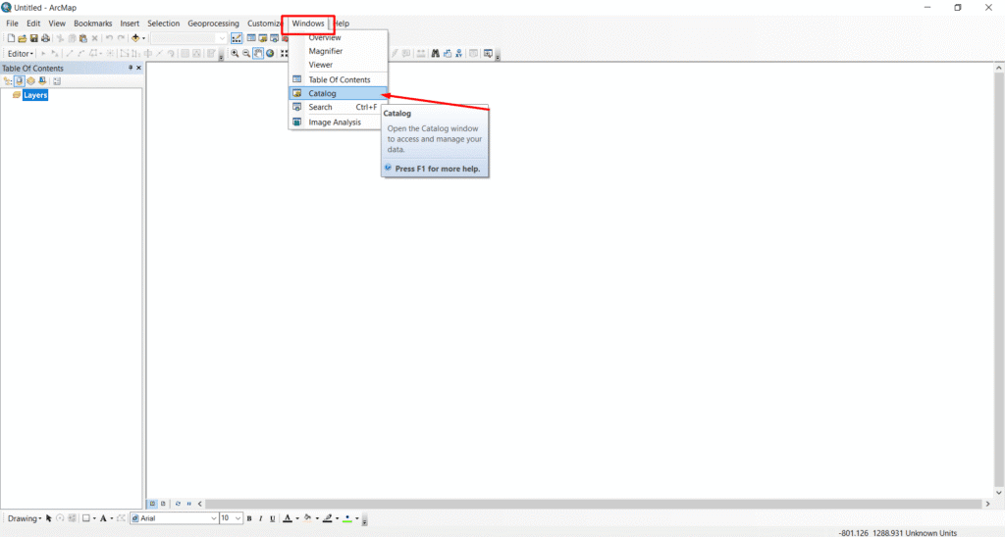Open the font color dropdown arrow

296,518
